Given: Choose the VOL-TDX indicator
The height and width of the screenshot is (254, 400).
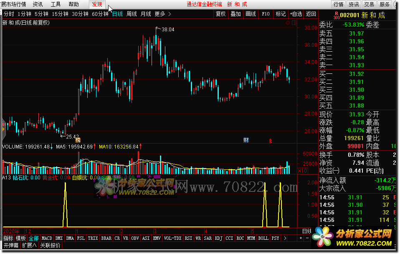Looking at the screenshot, I should point(173,238).
